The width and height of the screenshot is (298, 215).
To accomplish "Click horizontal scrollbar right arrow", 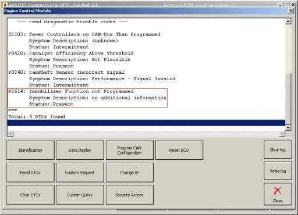I will coord(282,133).
